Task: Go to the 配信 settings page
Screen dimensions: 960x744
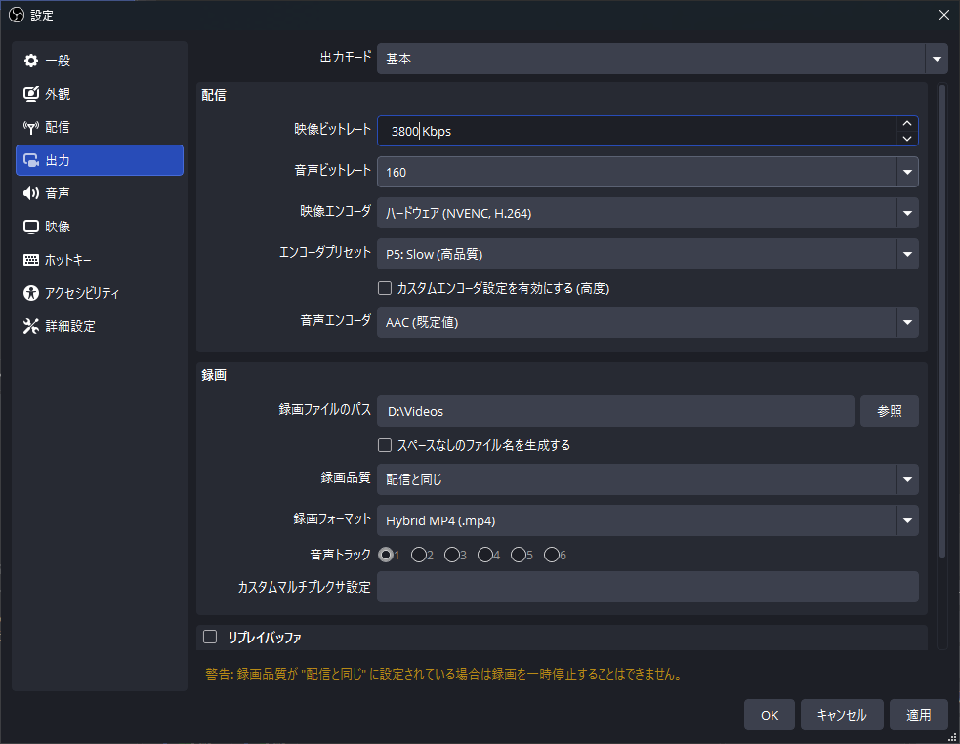Action: tap(100, 127)
